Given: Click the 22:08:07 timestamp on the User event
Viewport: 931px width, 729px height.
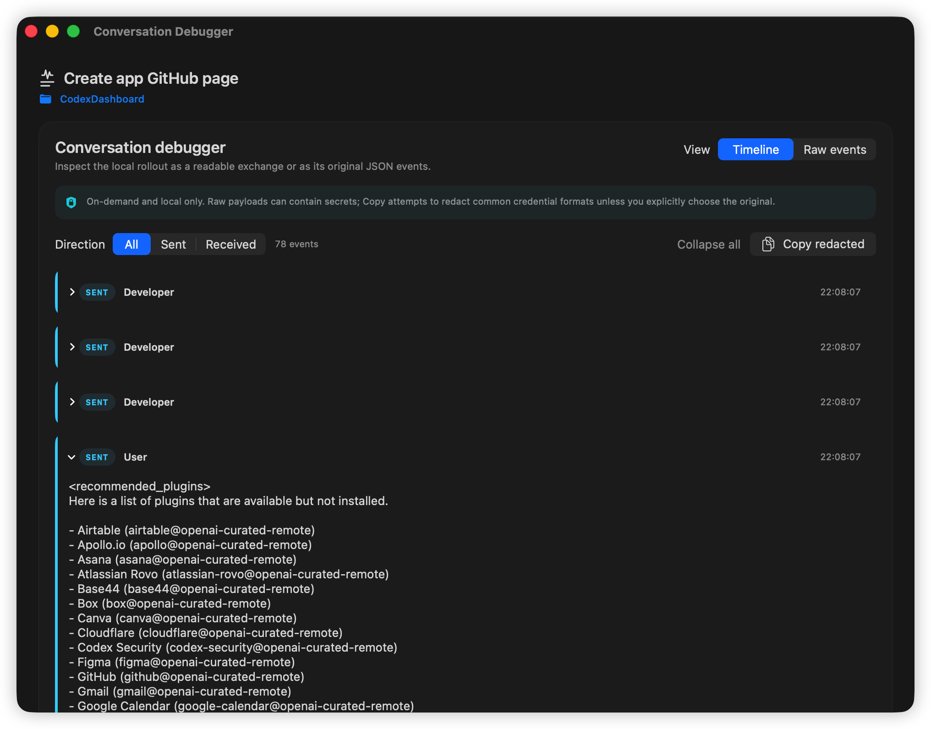Looking at the screenshot, I should [x=840, y=457].
